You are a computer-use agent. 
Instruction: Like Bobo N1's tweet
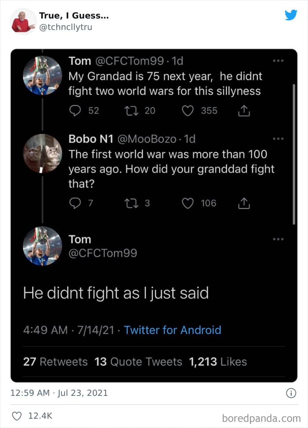tap(188, 203)
